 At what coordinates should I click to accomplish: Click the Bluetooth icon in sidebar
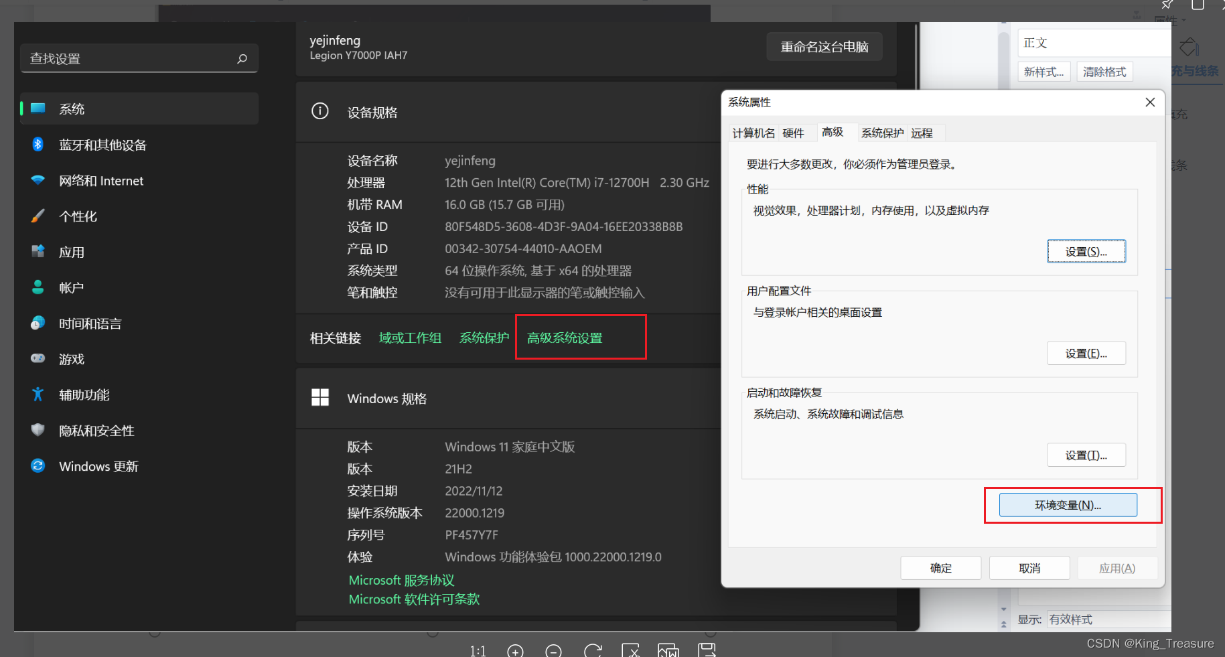click(x=38, y=144)
